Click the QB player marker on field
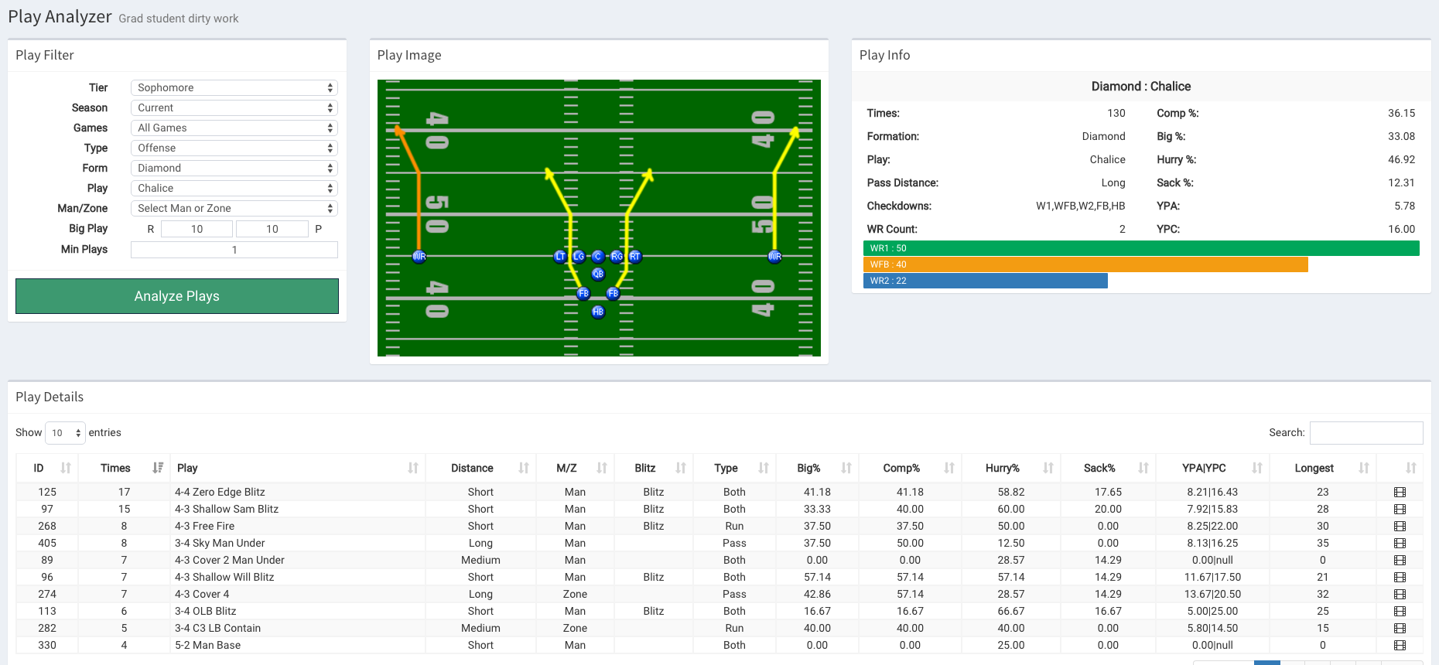The image size is (1439, 665). (598, 274)
